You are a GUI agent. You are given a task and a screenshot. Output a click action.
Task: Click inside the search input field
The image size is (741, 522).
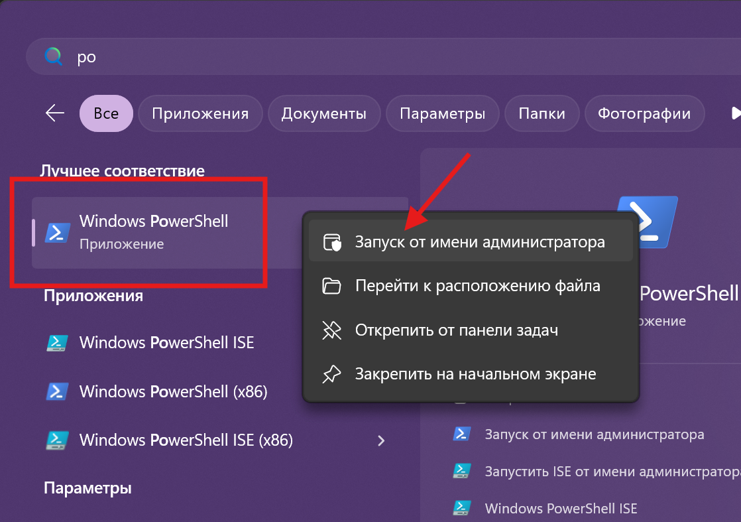point(199,56)
